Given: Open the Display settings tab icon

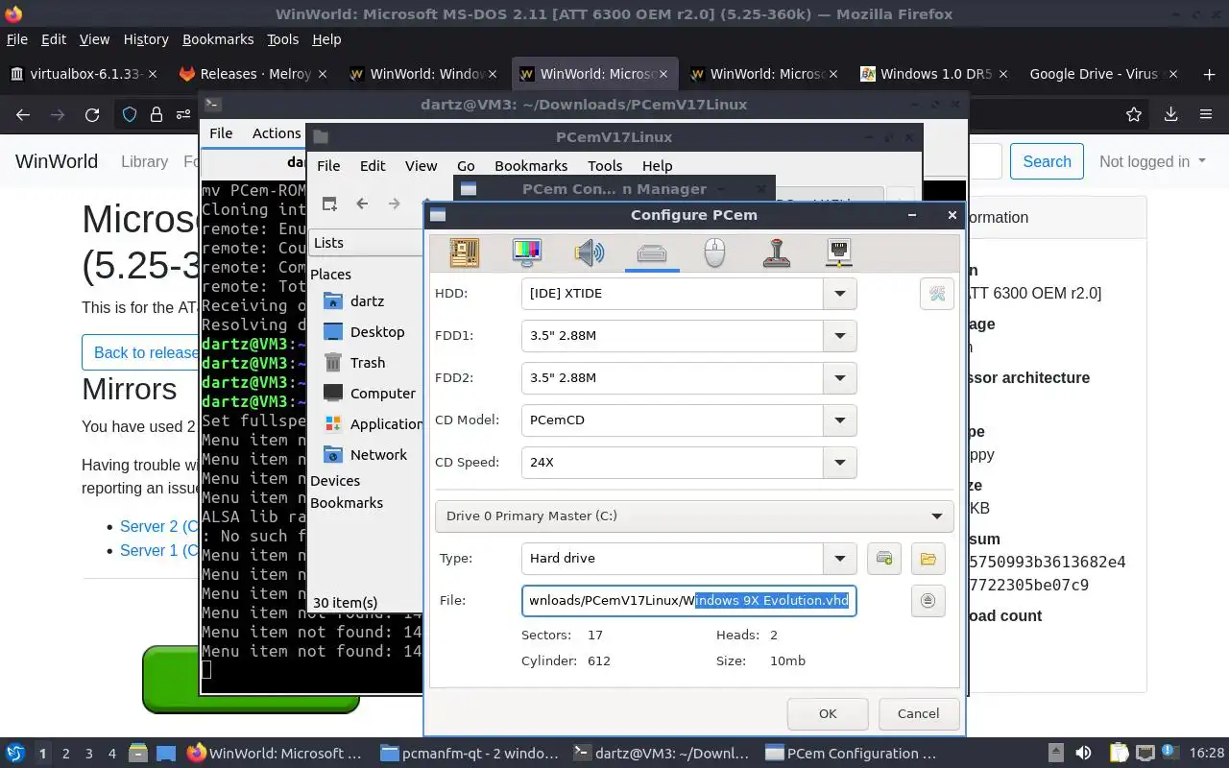Looking at the screenshot, I should [526, 252].
